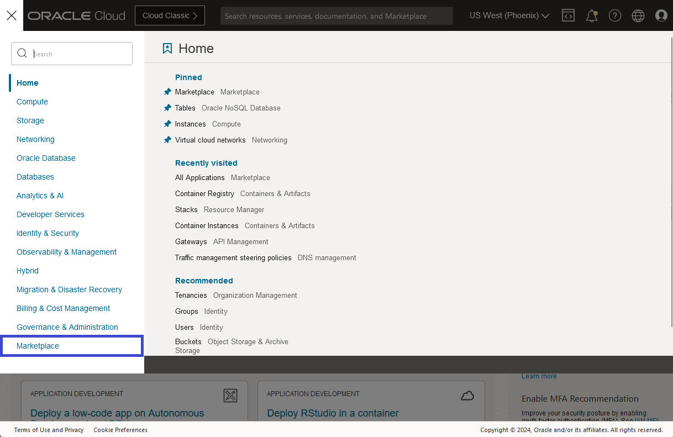This screenshot has height=437, width=673.
Task: Expand the US West (Phoenix) region selector
Action: pos(508,15)
